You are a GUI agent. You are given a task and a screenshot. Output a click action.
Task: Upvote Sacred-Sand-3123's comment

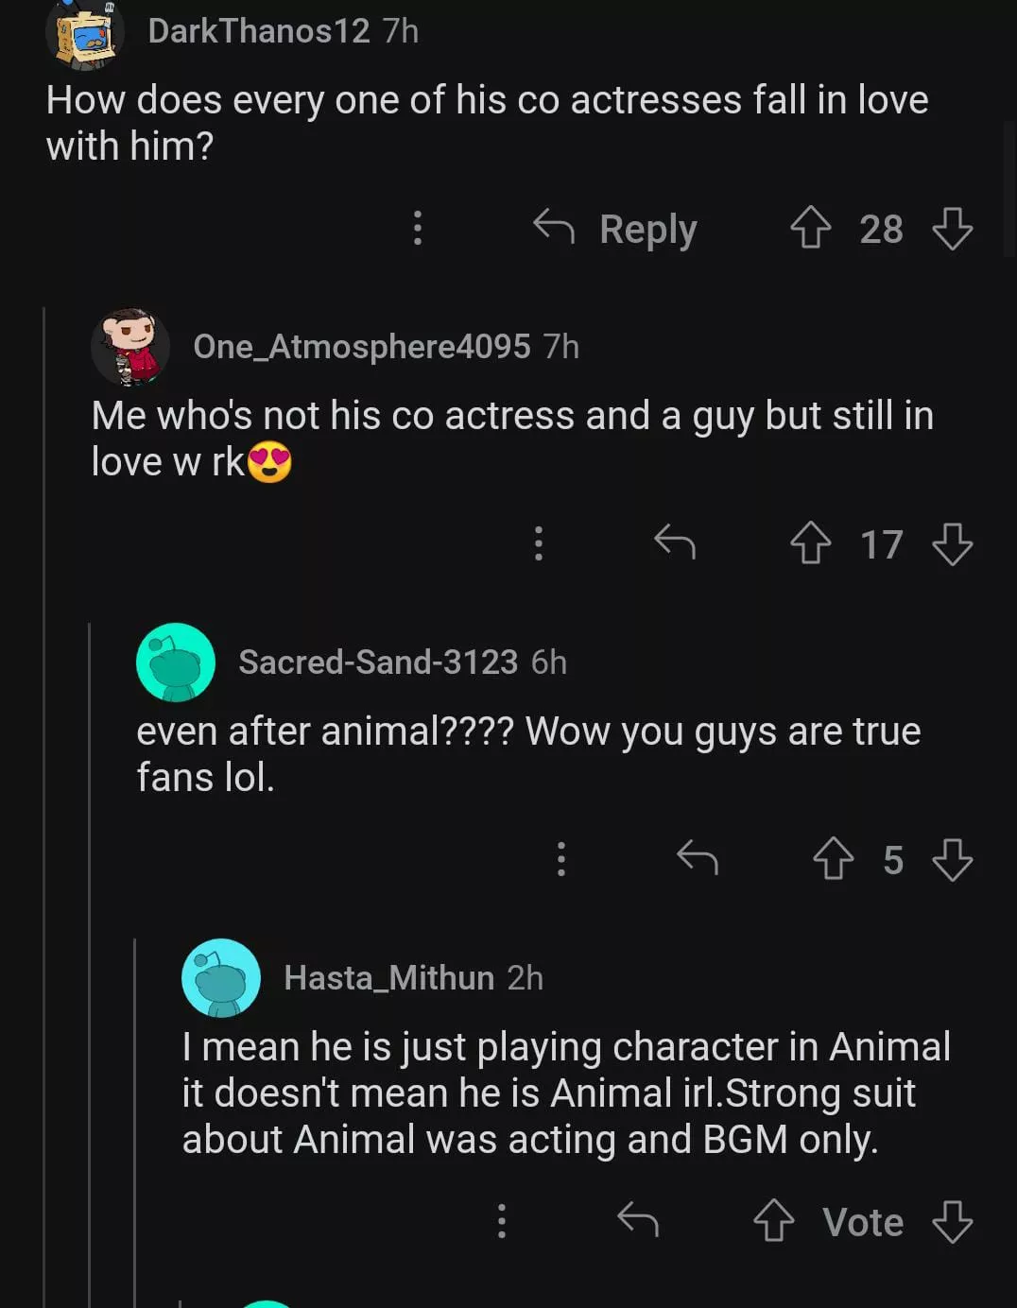(x=833, y=859)
